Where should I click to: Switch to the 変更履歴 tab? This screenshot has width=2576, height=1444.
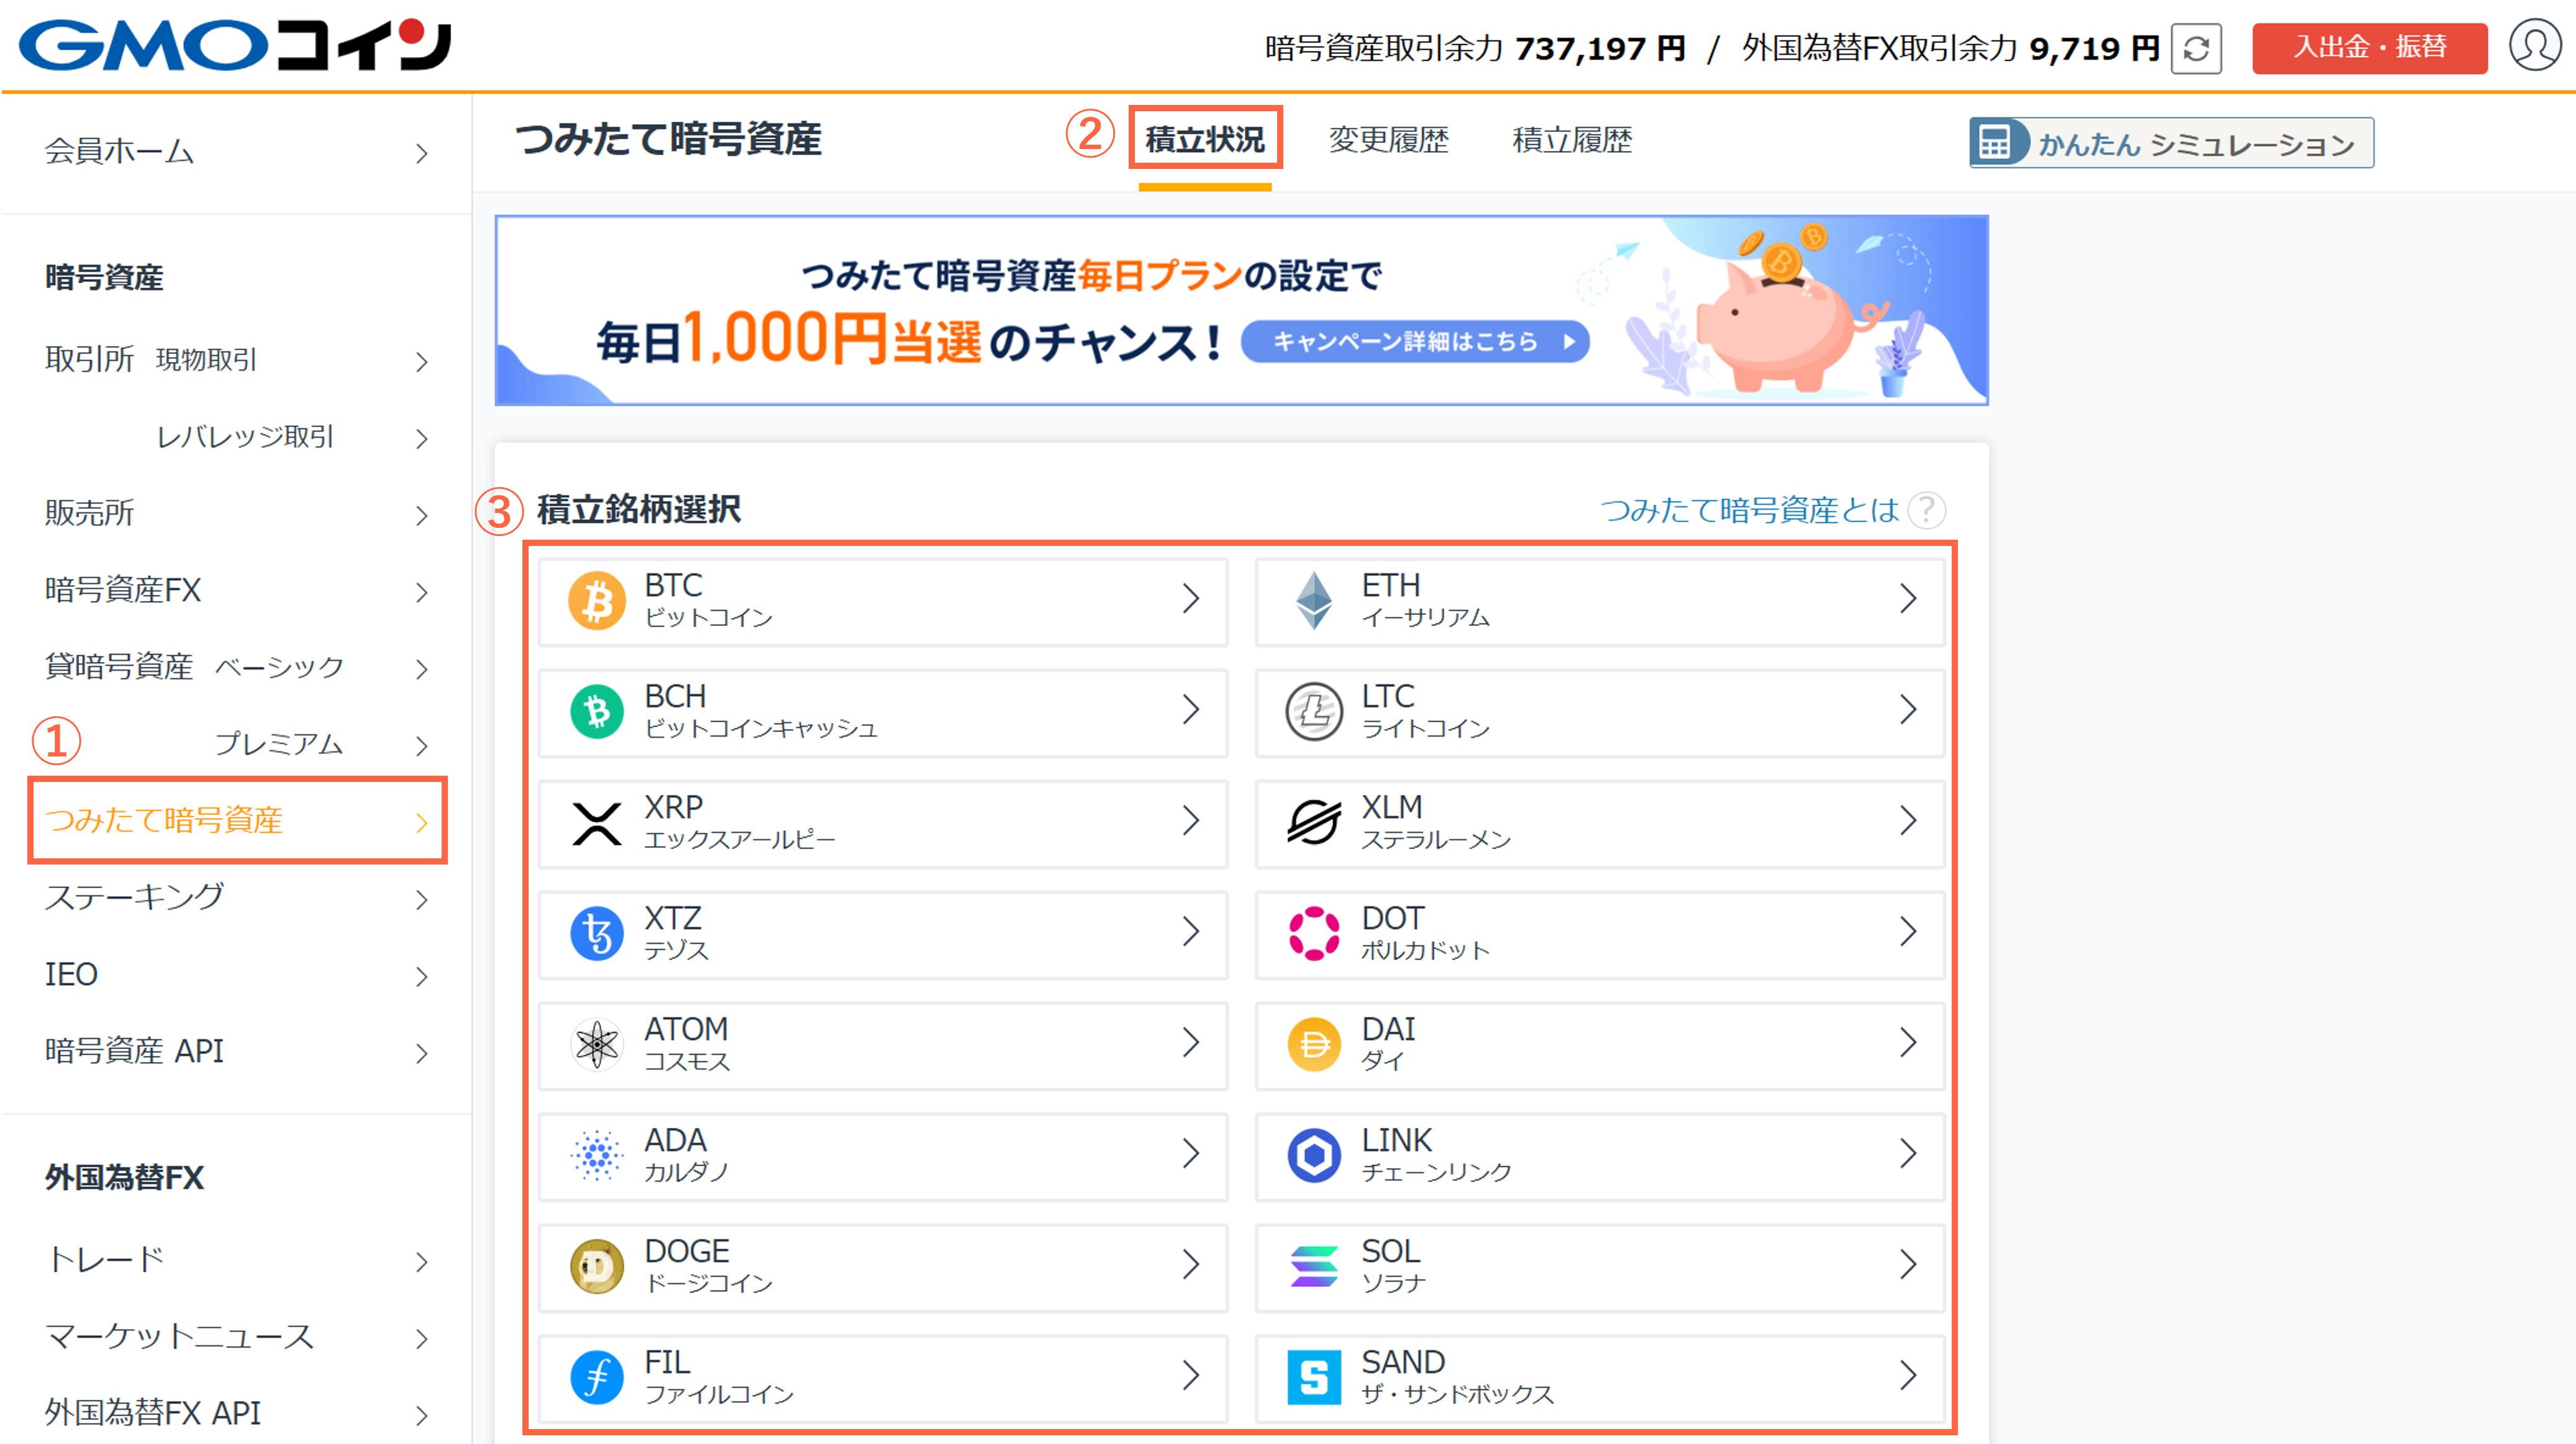click(1388, 140)
